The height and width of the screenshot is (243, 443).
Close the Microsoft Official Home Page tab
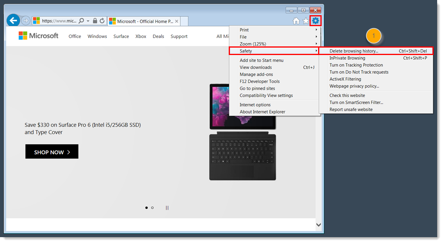point(176,21)
